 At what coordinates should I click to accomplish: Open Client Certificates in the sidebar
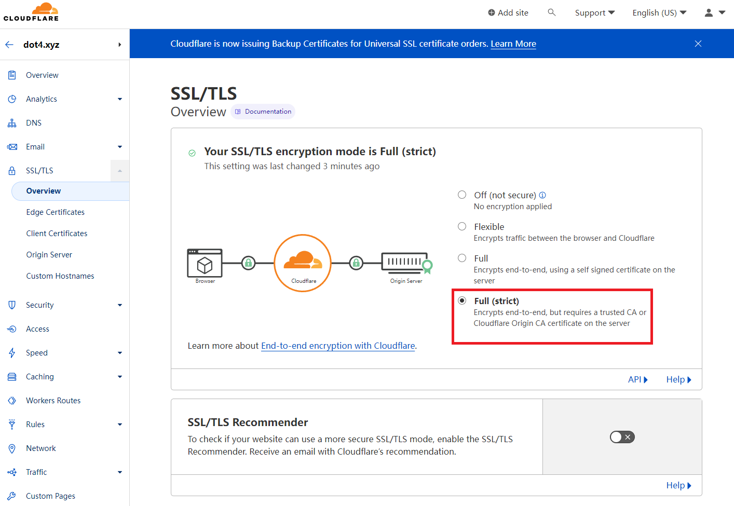pos(57,234)
